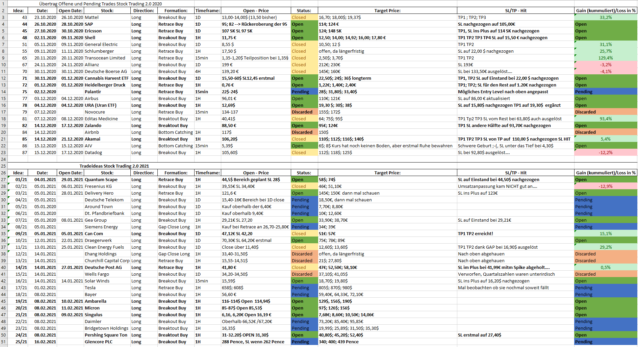Select the 93,4% gain cell

606,119
